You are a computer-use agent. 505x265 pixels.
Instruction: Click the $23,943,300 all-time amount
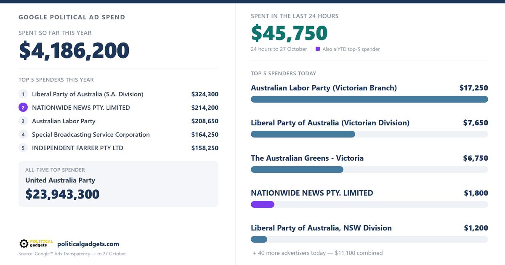[62, 194]
